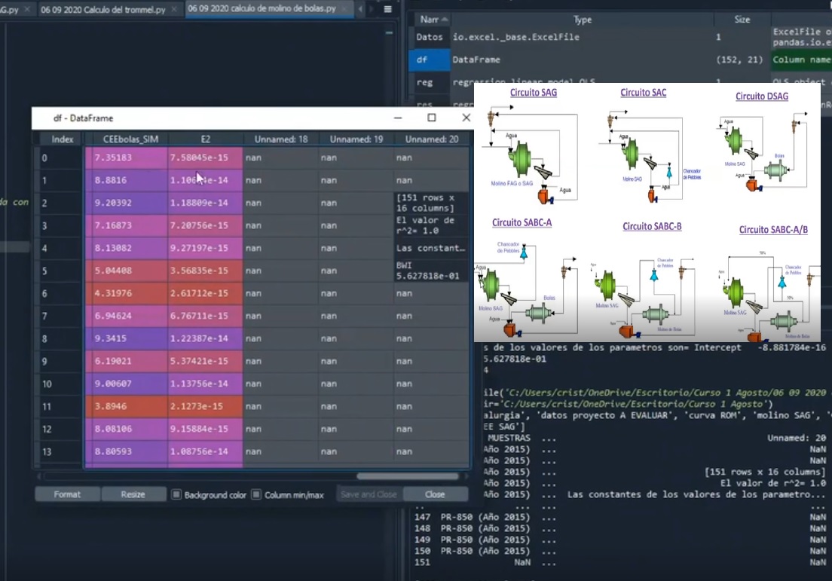Click the Index column header
832x581 pixels.
[62, 139]
